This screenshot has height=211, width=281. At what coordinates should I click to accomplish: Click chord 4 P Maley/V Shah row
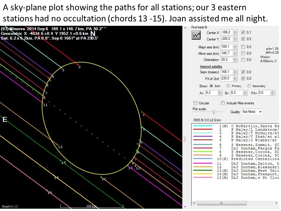coord(236,137)
